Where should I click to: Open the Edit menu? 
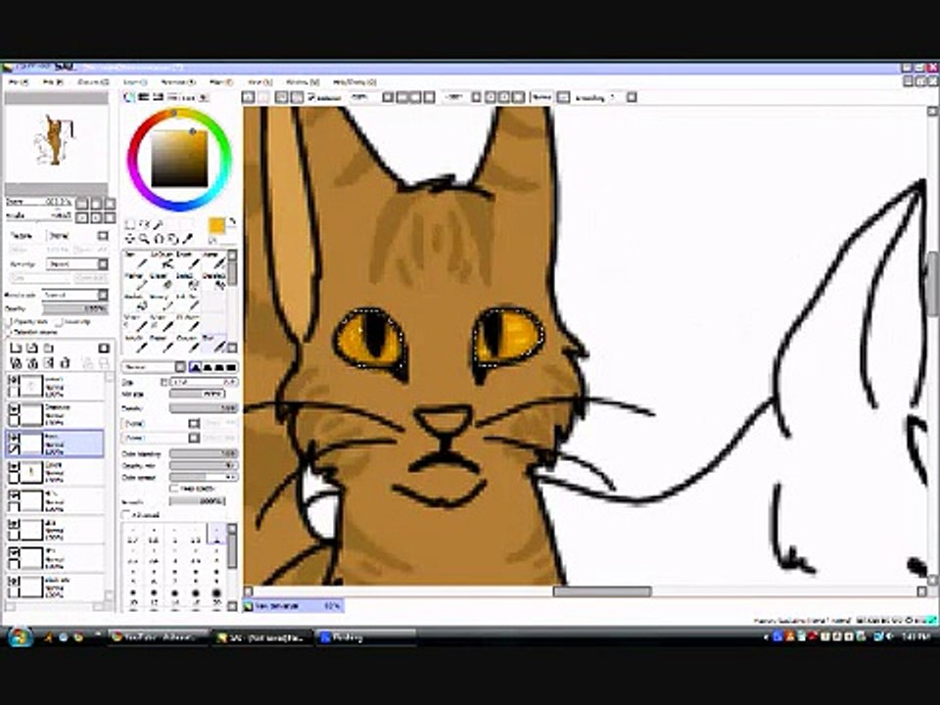[52, 81]
